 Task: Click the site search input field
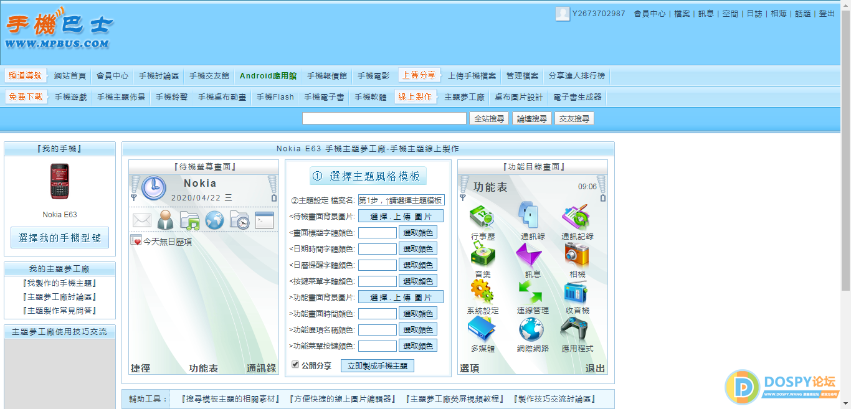[x=384, y=118]
